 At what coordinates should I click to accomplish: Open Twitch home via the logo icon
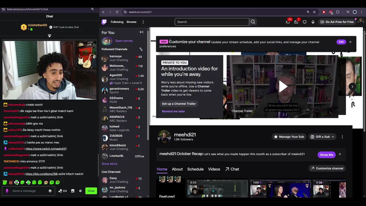point(104,22)
